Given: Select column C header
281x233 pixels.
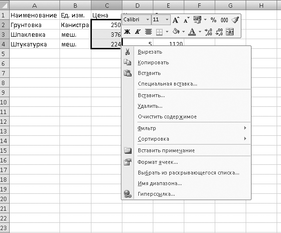Looking at the screenshot, I should [x=106, y=5].
